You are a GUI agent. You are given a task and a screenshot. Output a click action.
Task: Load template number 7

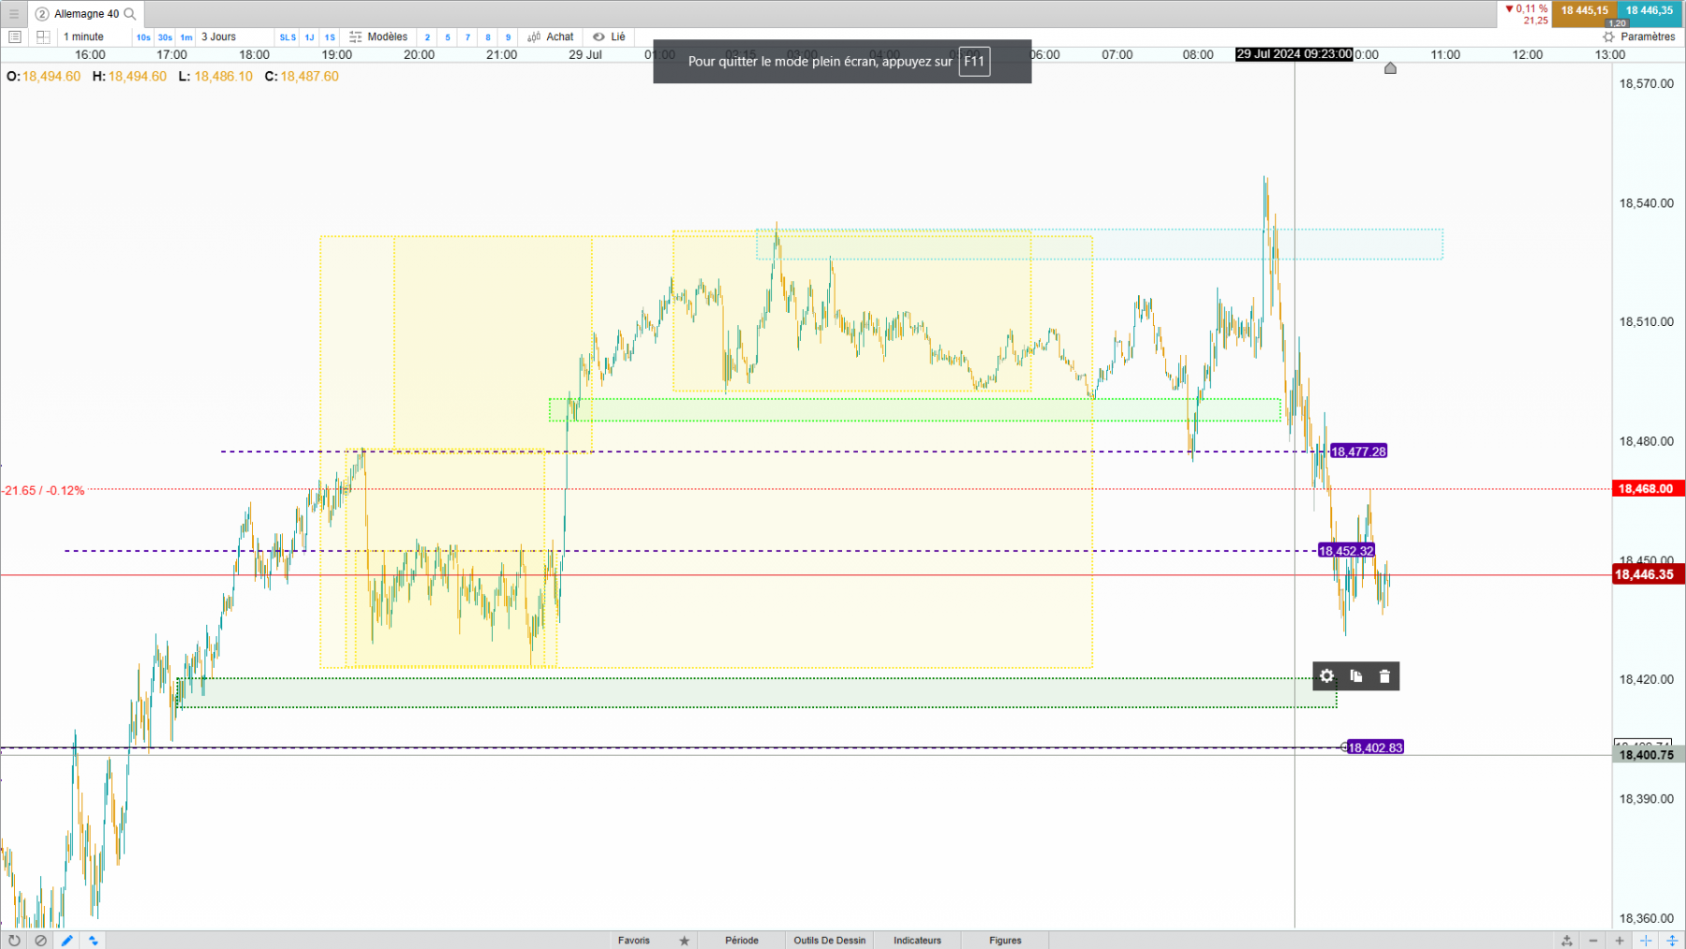click(468, 37)
